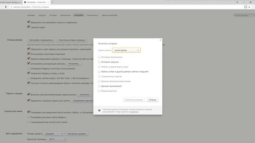Click the settings search field
The width and height of the screenshot is (255, 143).
point(244,15)
